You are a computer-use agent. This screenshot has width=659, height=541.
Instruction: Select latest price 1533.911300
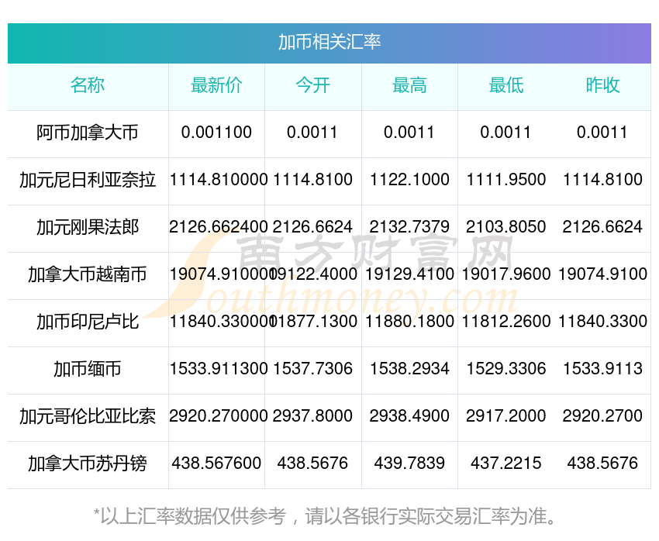click(x=218, y=369)
